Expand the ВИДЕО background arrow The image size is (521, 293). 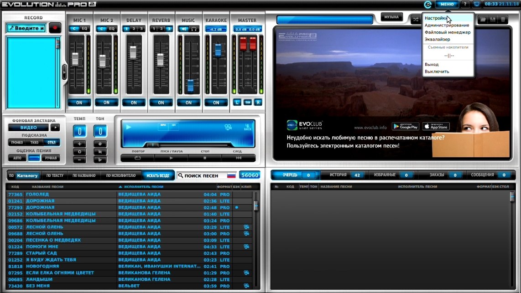tap(55, 128)
